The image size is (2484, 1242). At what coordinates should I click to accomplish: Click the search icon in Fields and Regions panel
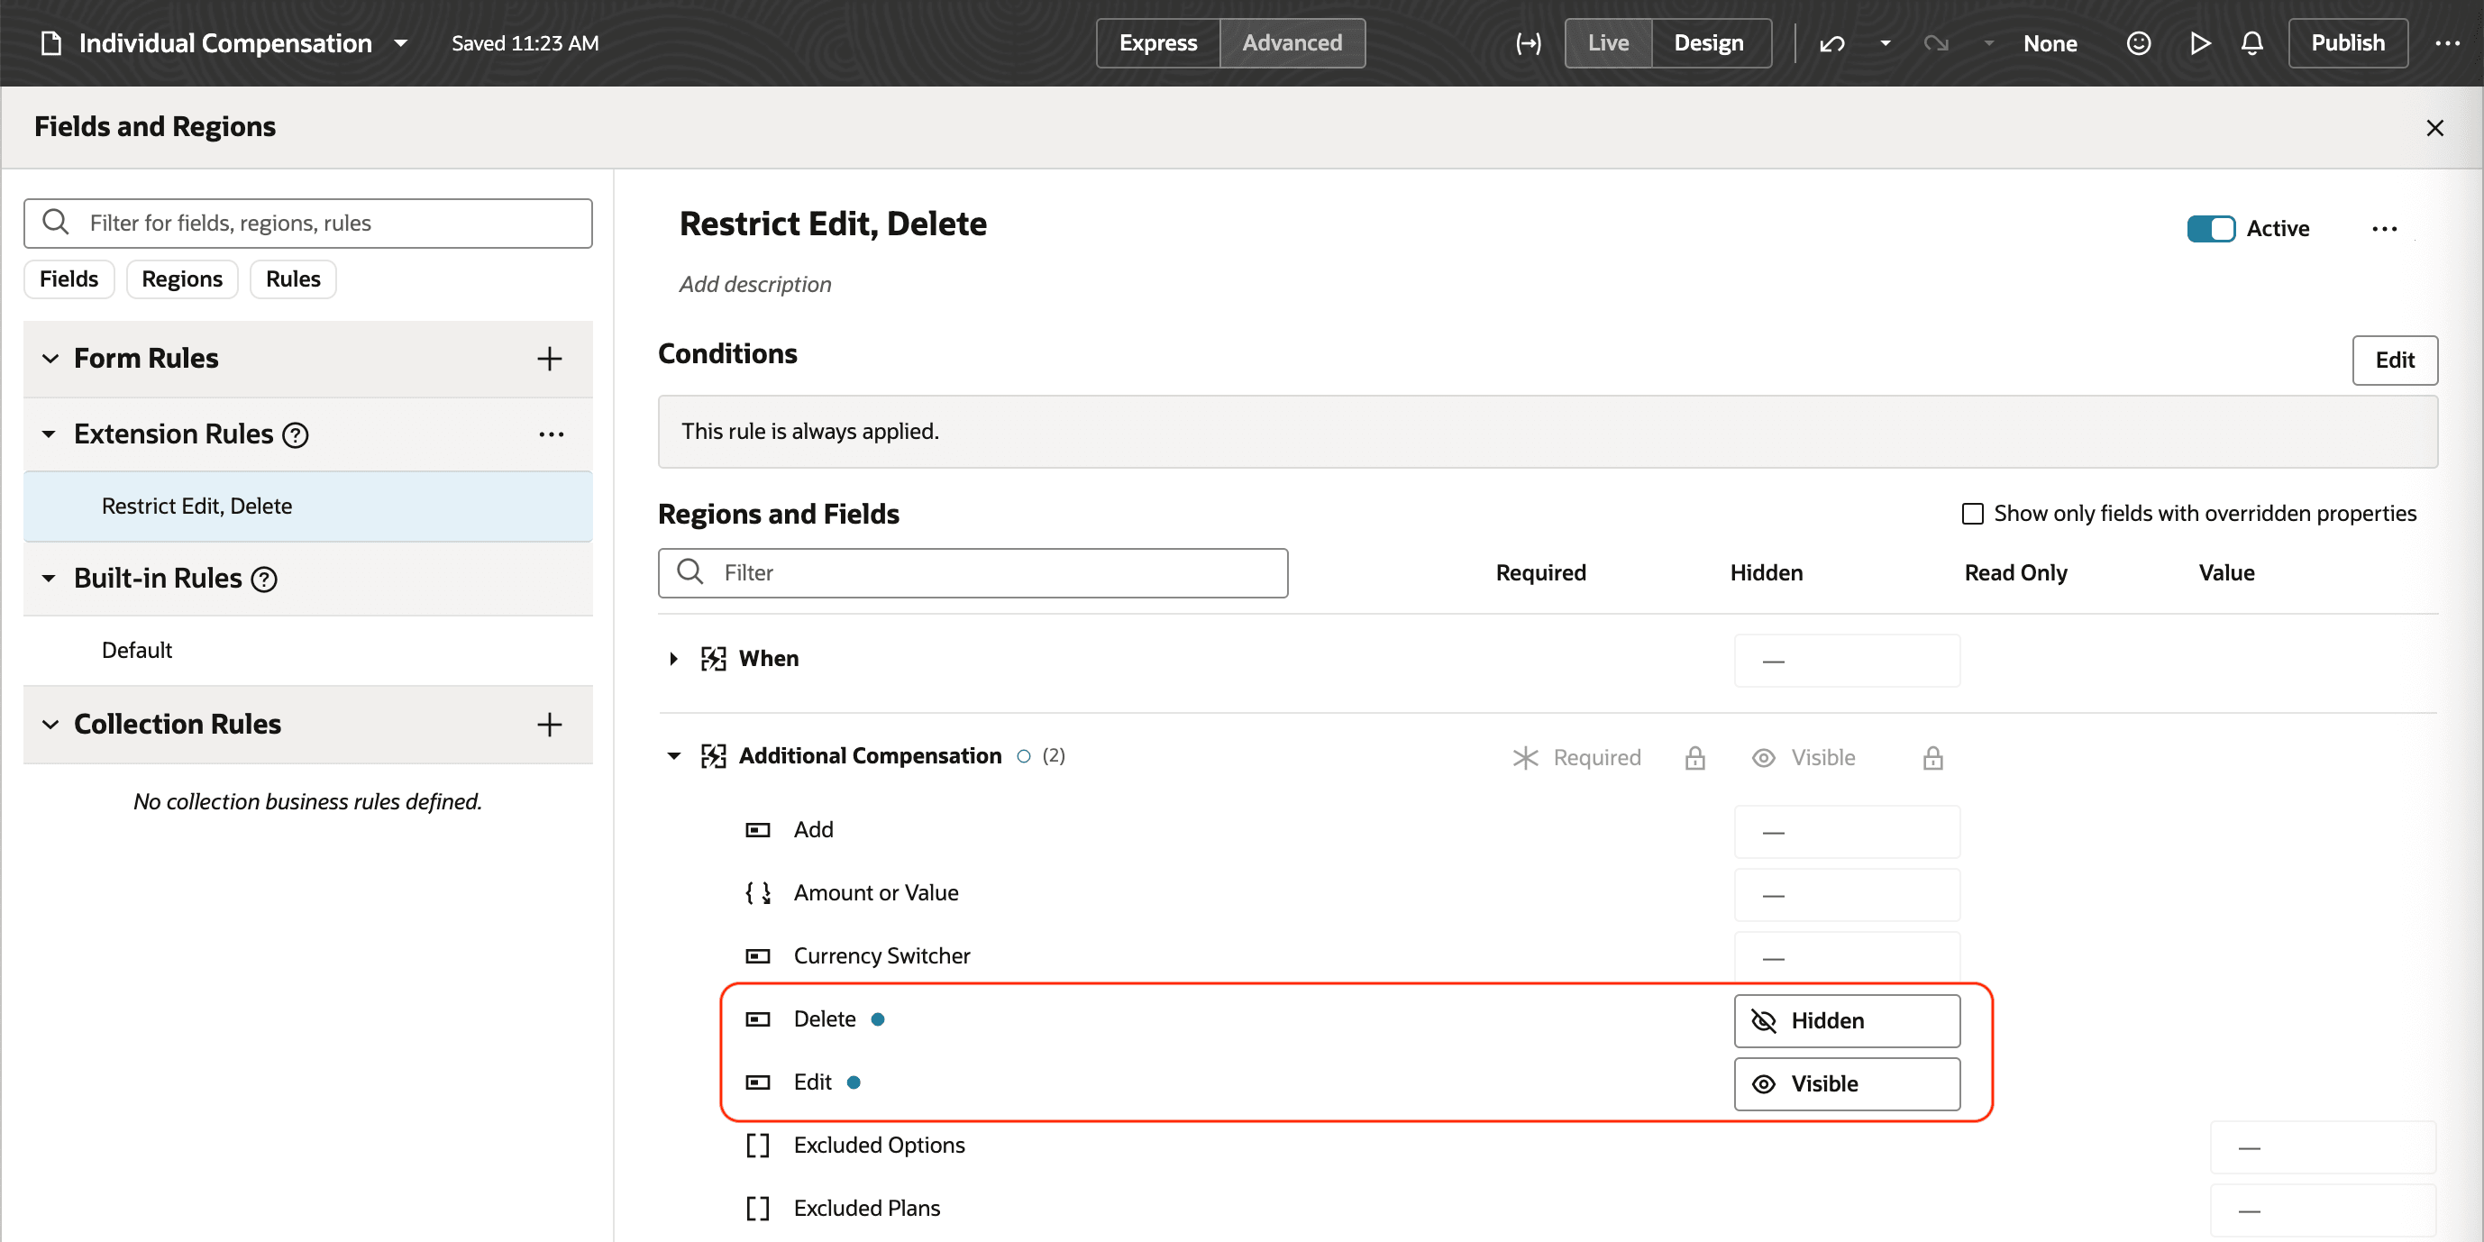[x=56, y=222]
